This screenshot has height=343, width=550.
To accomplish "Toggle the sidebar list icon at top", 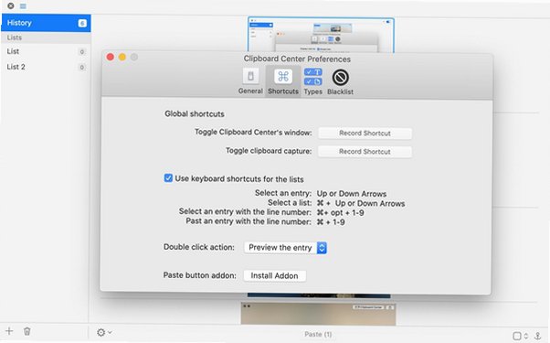I will click(x=23, y=6).
